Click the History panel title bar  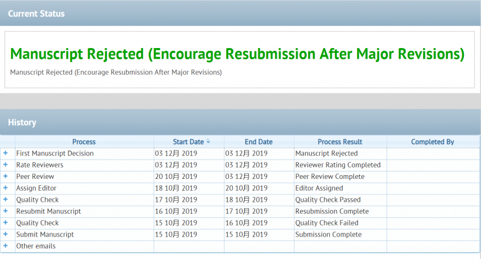241,123
